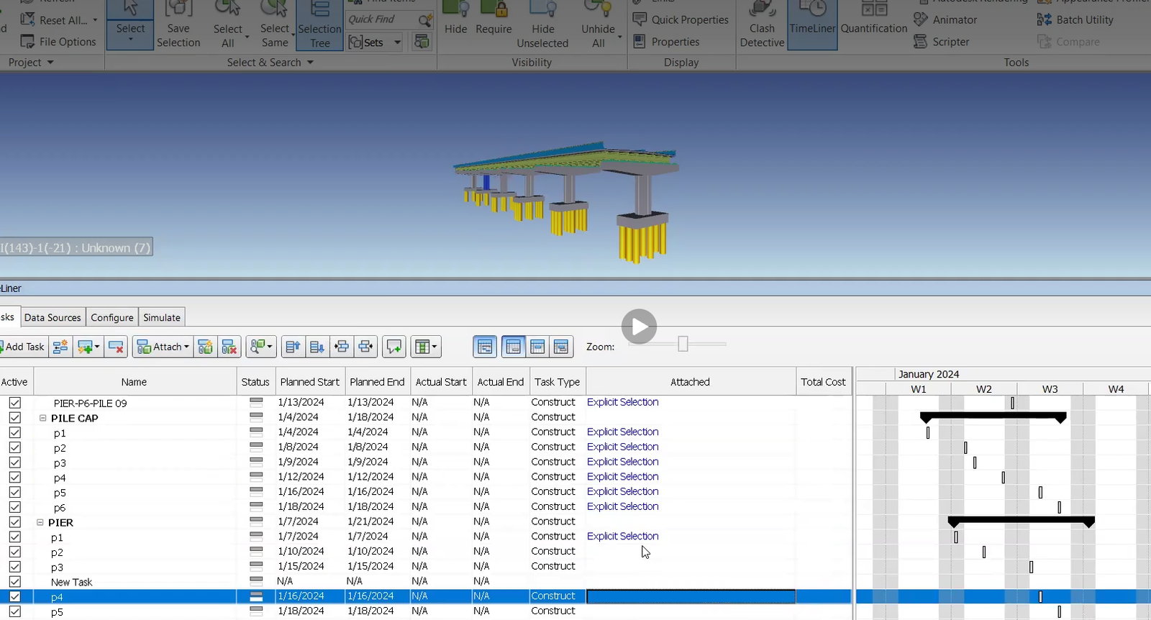Viewport: 1151px width, 620px height.
Task: Click Auto-Attach Using Rules icon
Action: tap(205, 347)
